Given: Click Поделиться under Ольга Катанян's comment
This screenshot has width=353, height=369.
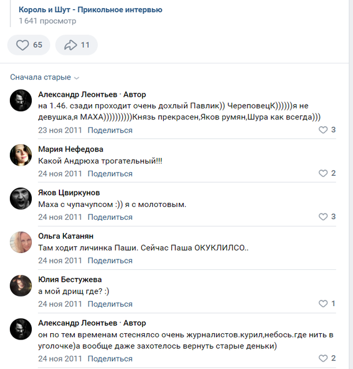Looking at the screenshot, I should click(x=110, y=261).
